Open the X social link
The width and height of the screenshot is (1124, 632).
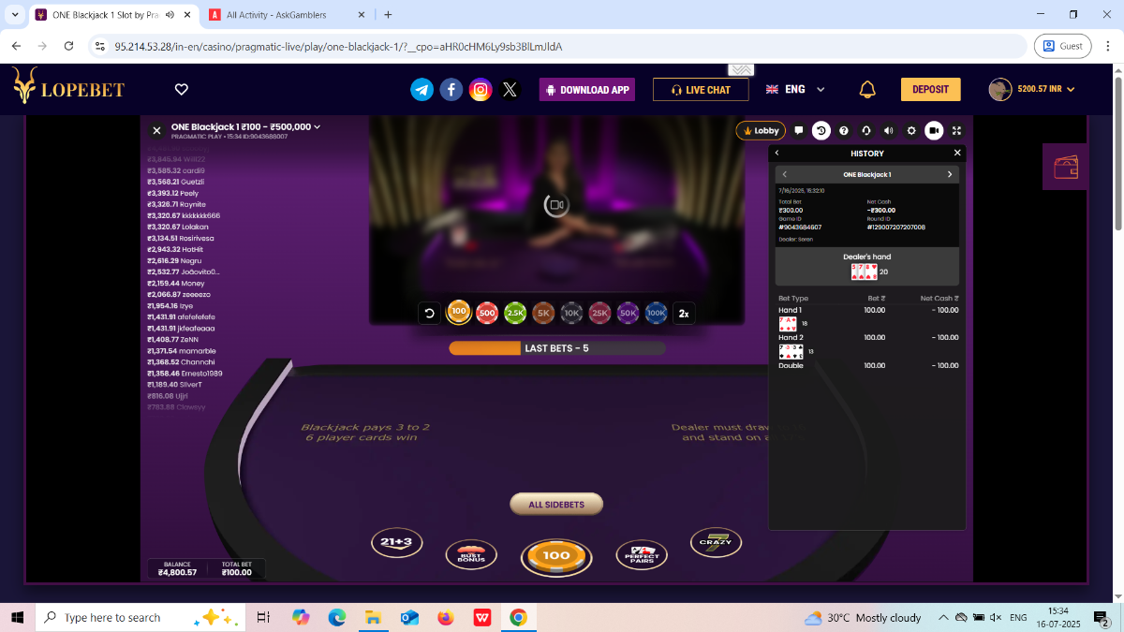pyautogui.click(x=510, y=89)
